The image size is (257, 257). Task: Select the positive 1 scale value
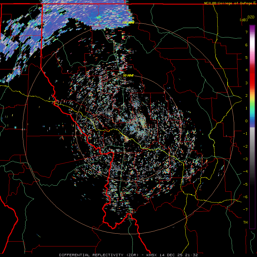(x=246, y=108)
